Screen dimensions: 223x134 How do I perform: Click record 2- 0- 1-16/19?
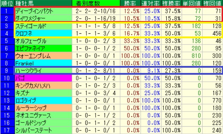pos(96,19)
